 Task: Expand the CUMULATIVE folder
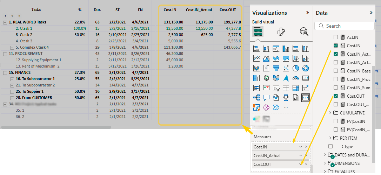(330, 113)
